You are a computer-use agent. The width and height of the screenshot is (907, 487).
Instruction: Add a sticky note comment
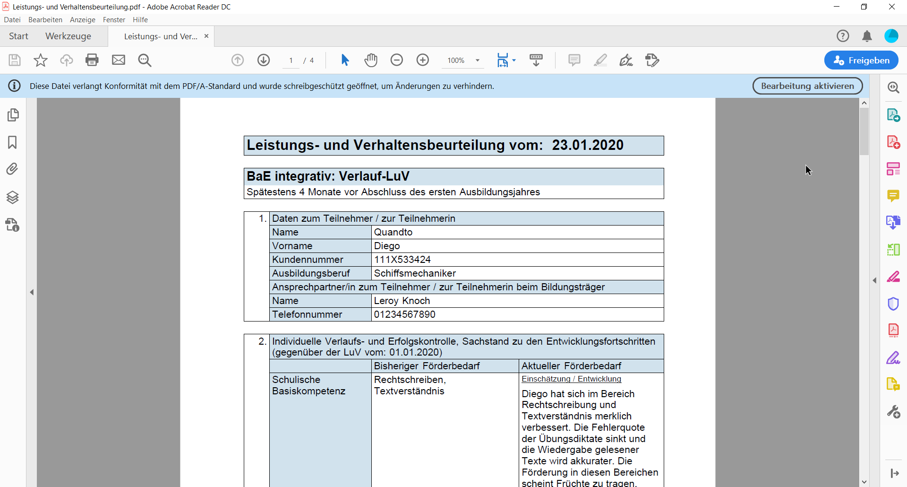[574, 60]
